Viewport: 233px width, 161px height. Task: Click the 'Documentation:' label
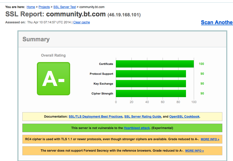point(56,117)
